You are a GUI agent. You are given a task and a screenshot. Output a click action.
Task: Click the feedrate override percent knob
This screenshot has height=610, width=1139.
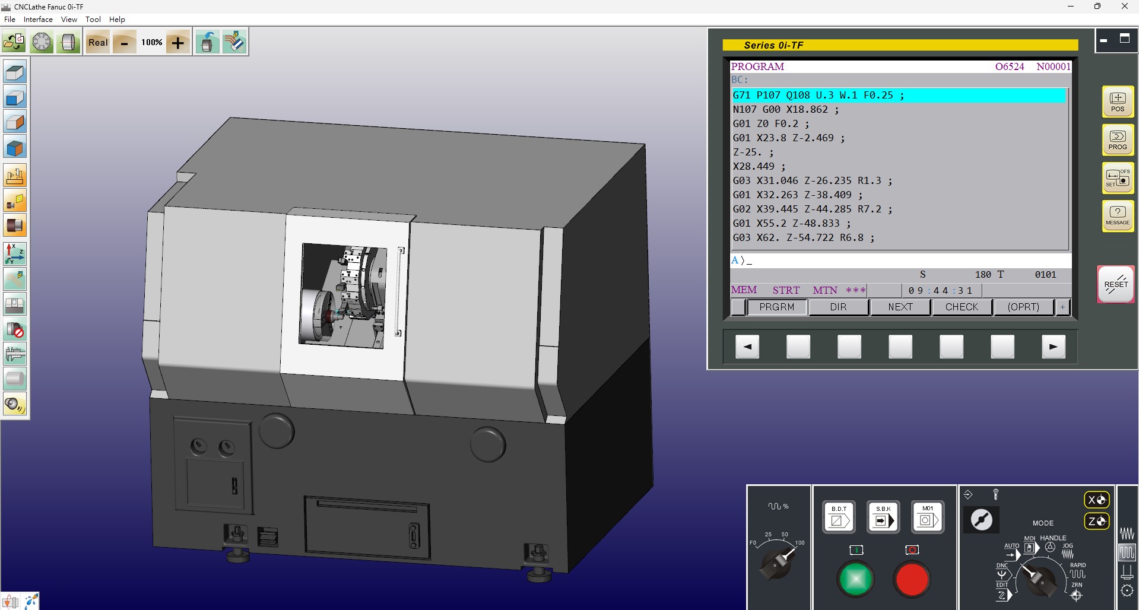click(776, 564)
